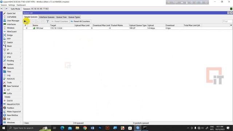Image resolution: width=233 pixels, height=131 pixels.
Task: Open Word from the taskbar
Action: tap(92, 128)
